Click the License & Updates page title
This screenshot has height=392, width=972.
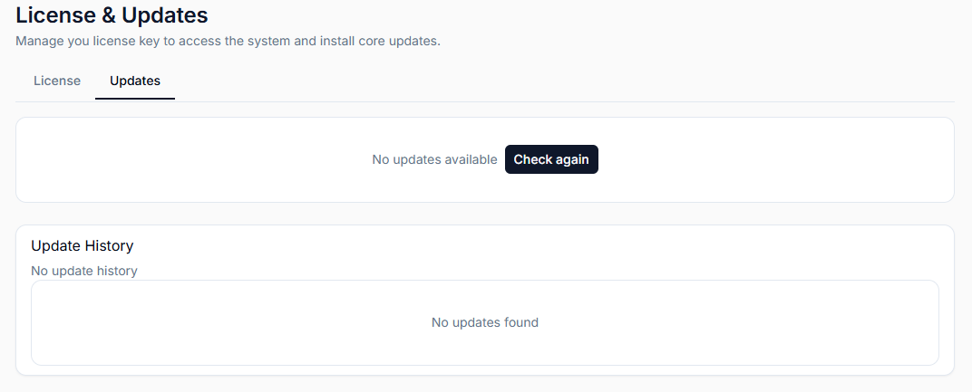pos(112,14)
